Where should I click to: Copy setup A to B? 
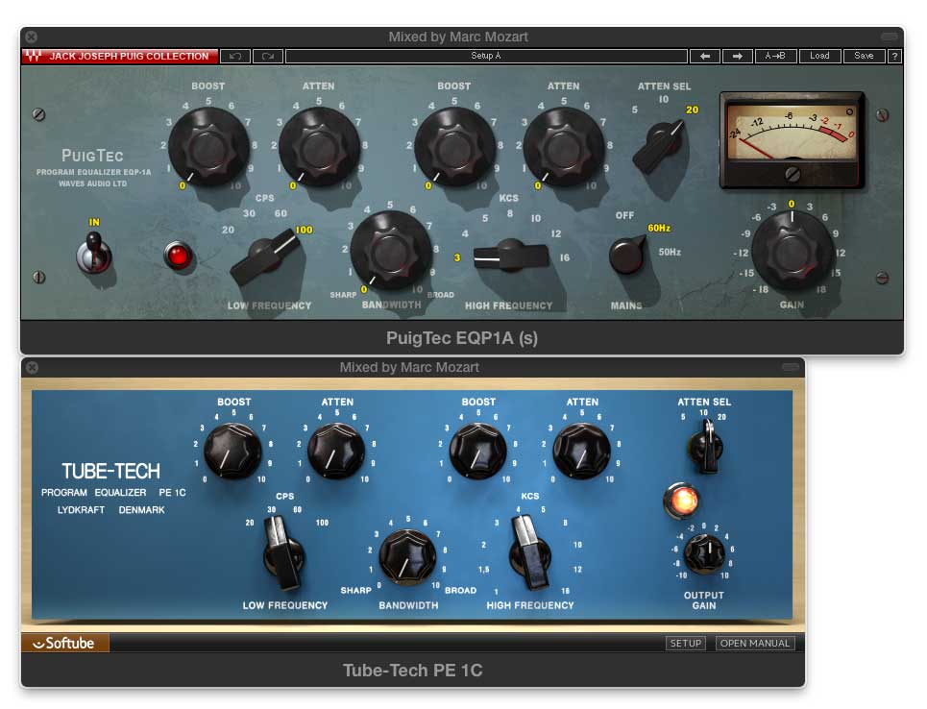pos(775,56)
